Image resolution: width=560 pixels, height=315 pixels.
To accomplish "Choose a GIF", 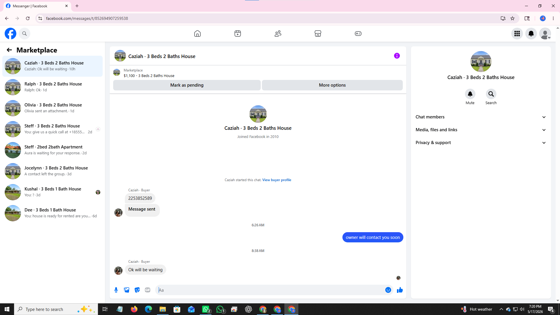I will (148, 290).
